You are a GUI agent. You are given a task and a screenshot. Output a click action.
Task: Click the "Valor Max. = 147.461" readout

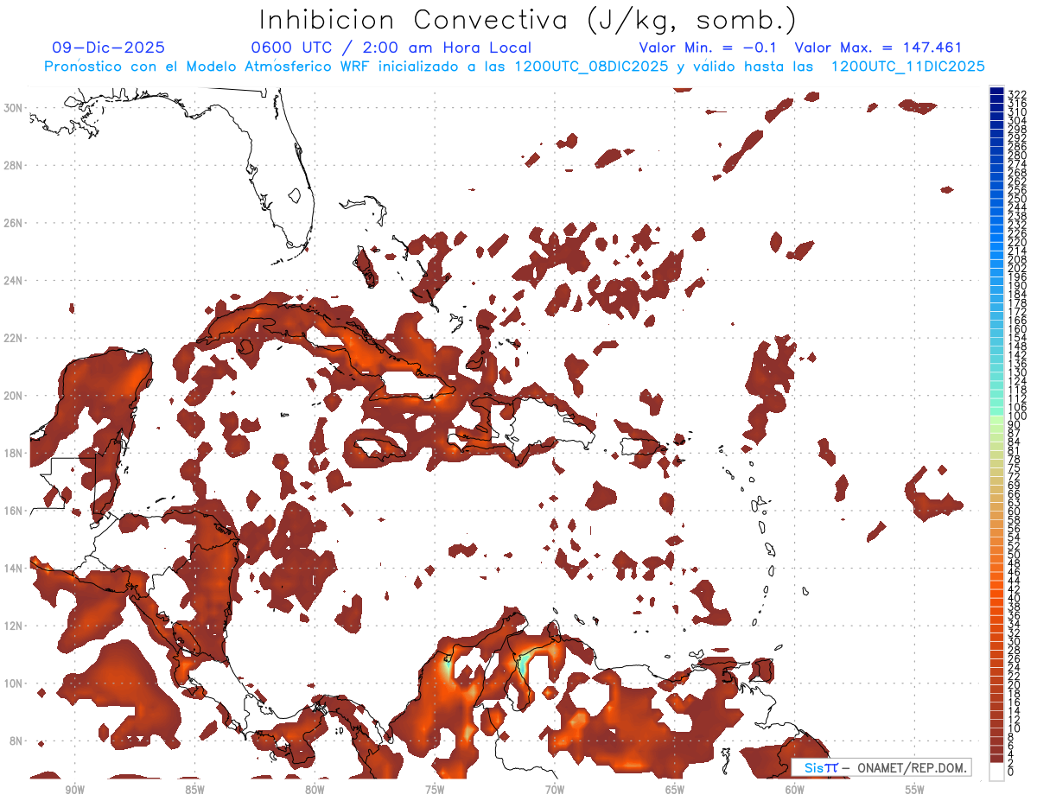[x=878, y=48]
